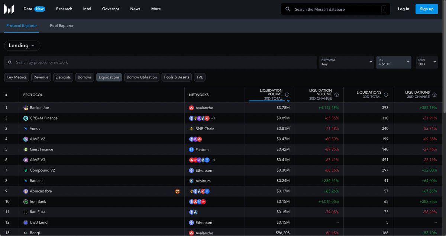Image resolution: width=446 pixels, height=236 pixels.
Task: Click the Venus protocol icon
Action: point(26,129)
